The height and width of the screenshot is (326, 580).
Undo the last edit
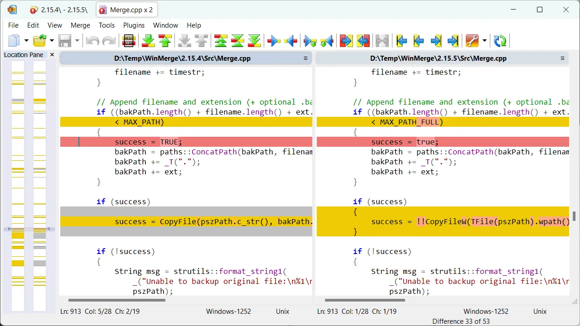[92, 41]
